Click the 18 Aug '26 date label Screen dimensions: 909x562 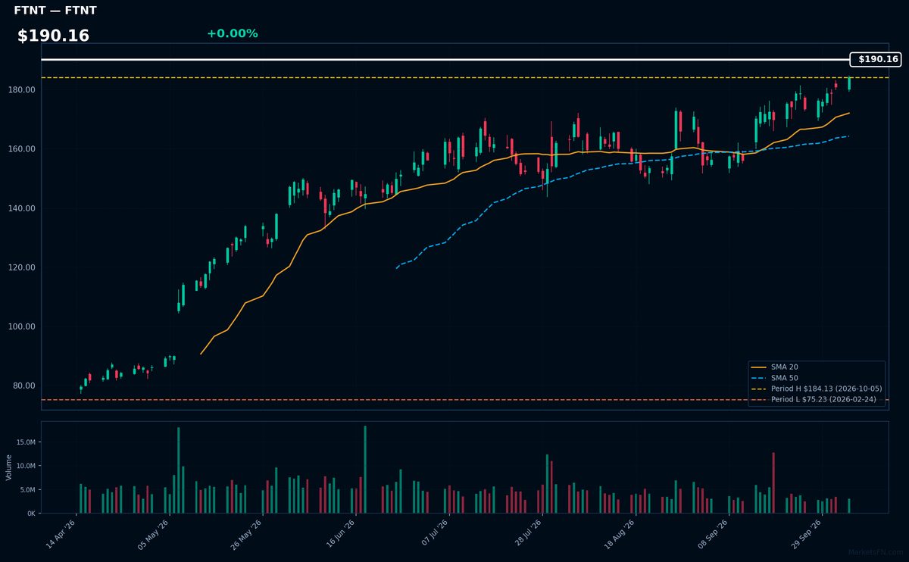coord(619,534)
